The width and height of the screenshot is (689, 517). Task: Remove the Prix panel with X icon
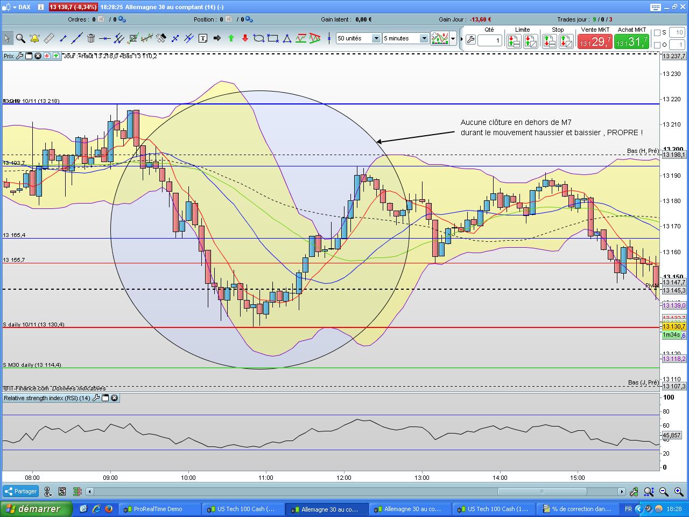click(38, 55)
